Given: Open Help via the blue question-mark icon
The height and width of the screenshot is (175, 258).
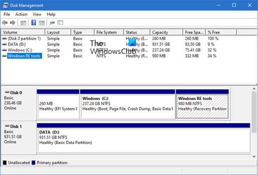Looking at the screenshot, I should 34,22.
